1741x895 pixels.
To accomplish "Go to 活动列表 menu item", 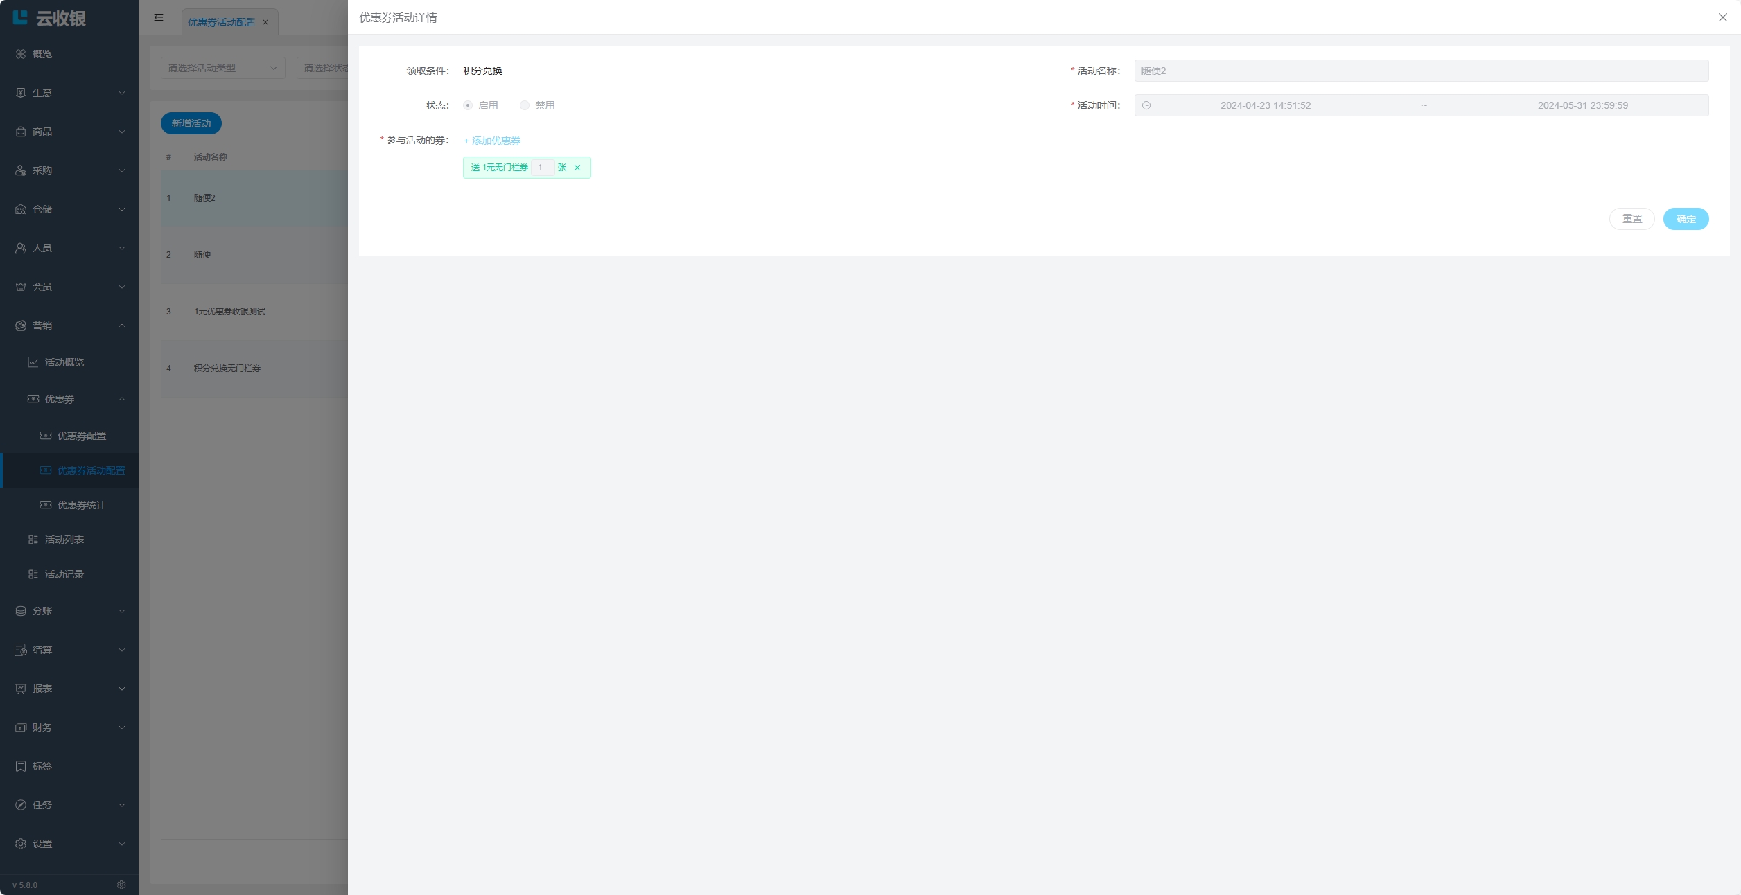I will tap(64, 540).
